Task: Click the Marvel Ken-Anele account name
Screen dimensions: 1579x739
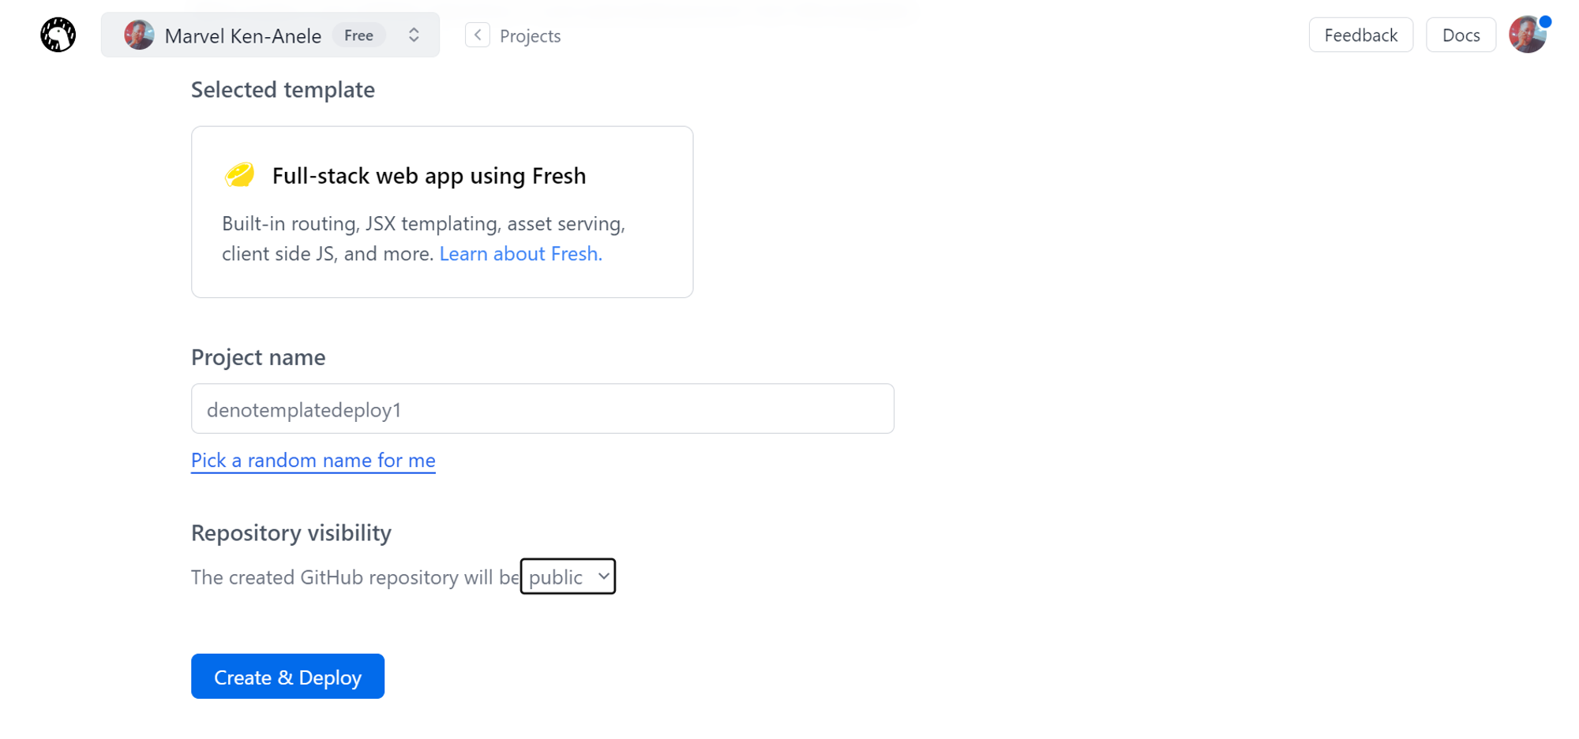Action: click(x=242, y=36)
